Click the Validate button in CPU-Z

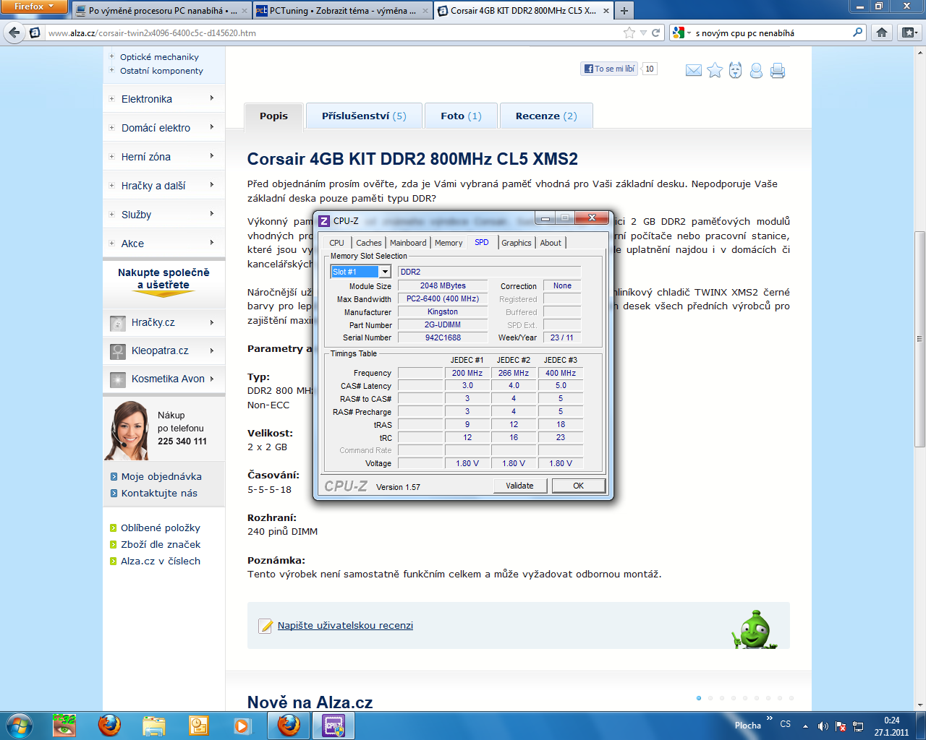coord(519,486)
